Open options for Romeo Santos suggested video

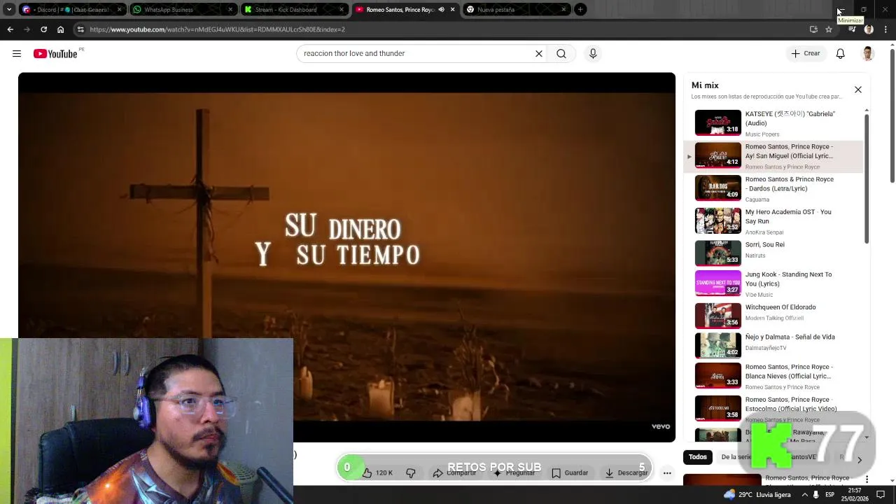(x=867, y=479)
